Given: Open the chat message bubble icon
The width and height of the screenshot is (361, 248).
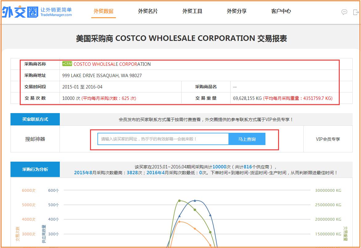Looking at the screenshot, I should tap(344, 12).
